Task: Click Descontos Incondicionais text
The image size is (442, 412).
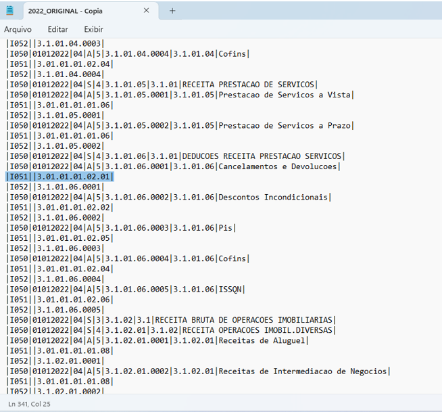Action: click(273, 197)
